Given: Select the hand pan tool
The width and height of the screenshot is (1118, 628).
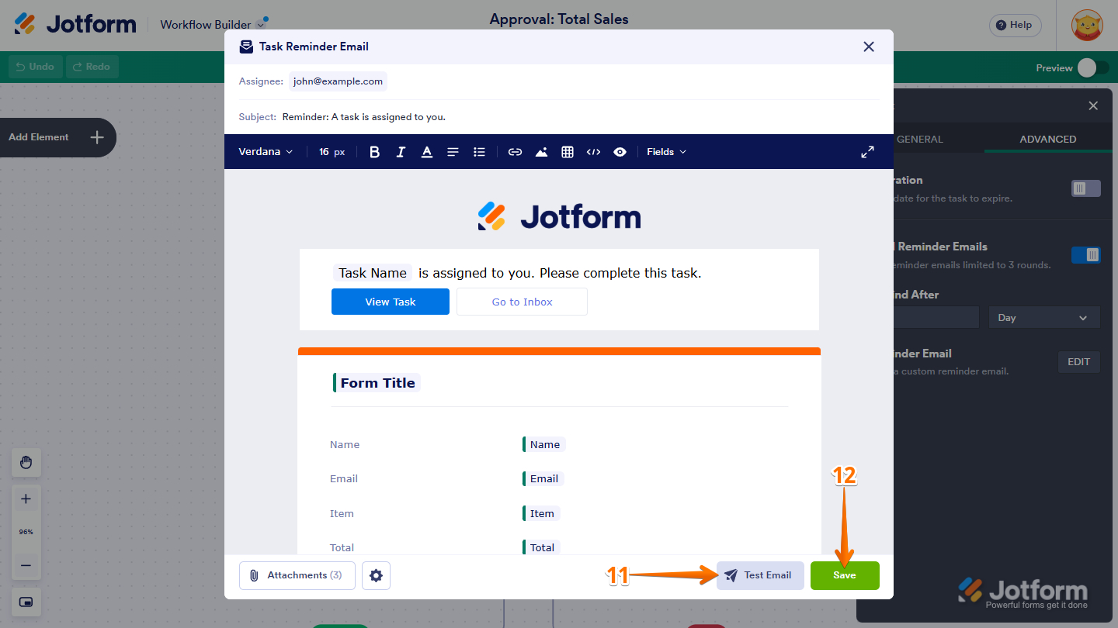Looking at the screenshot, I should click(26, 463).
